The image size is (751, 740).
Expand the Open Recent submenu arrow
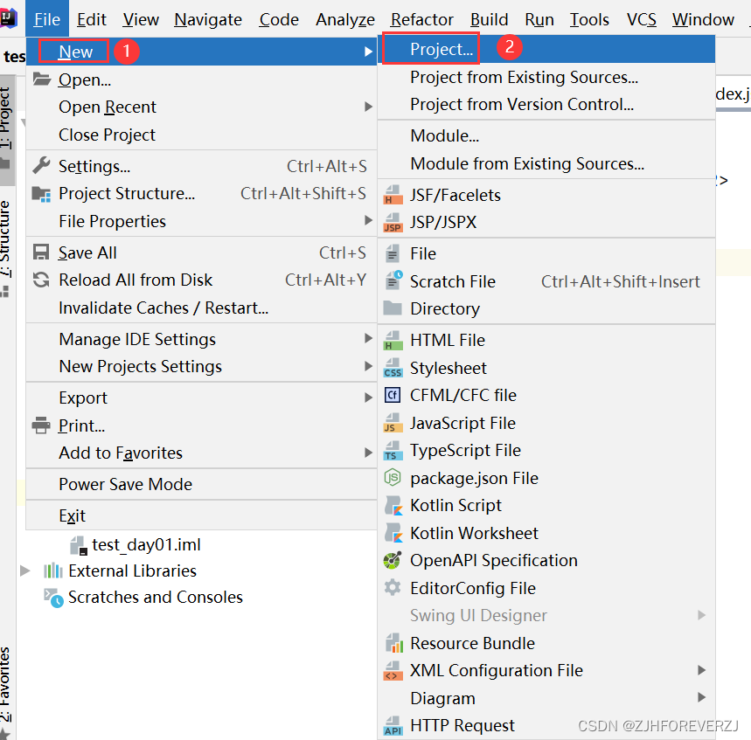[x=368, y=107]
